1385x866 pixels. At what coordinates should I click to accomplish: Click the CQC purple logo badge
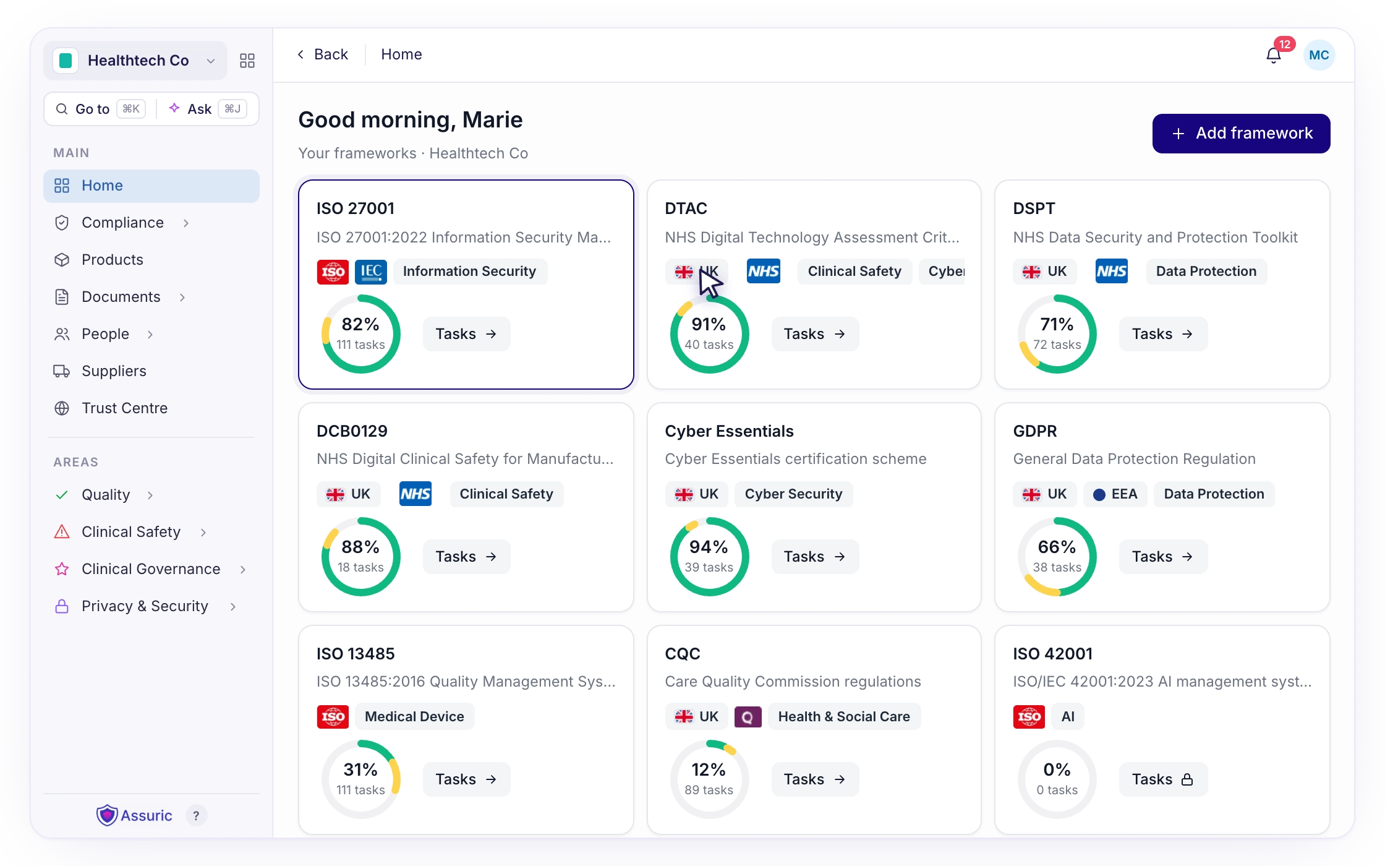point(748,716)
